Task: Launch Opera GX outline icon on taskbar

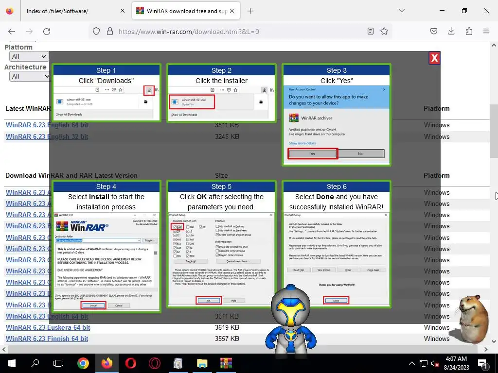Action: (154, 363)
